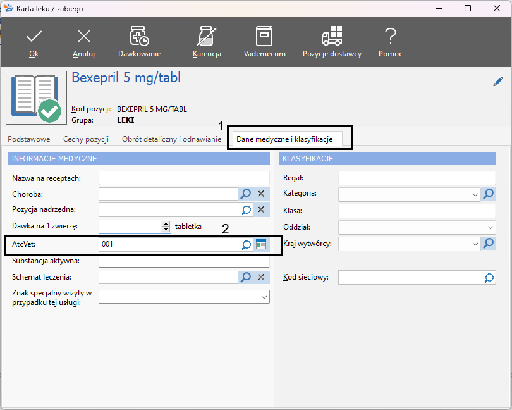The image size is (512, 410).
Task: Click the Substancja aktywna field
Action: 184,261
